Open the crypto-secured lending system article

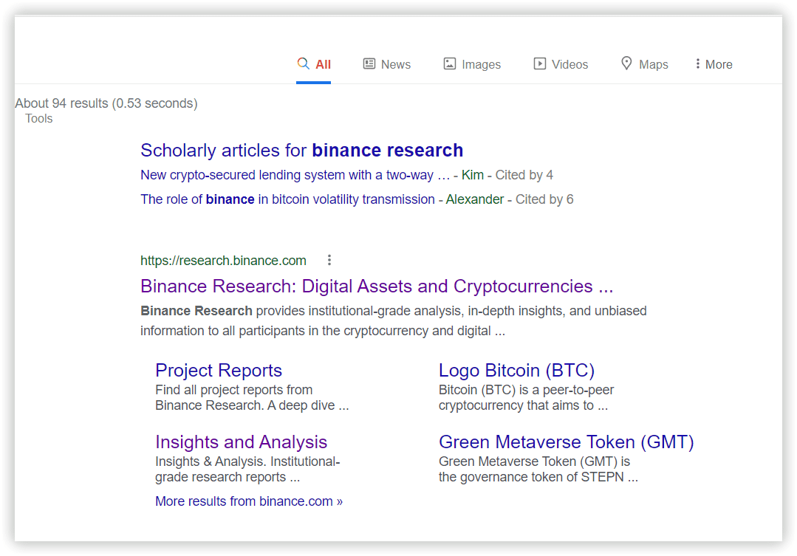tap(295, 175)
